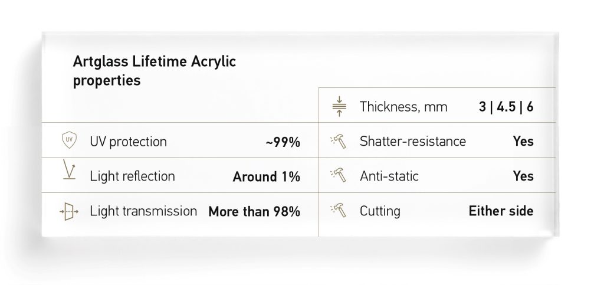This screenshot has height=285, width=604.
Task: Click the Either side value
Action: [501, 211]
